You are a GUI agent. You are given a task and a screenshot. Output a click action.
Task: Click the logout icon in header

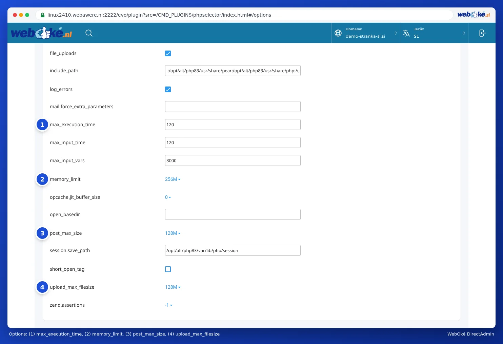[x=482, y=33]
